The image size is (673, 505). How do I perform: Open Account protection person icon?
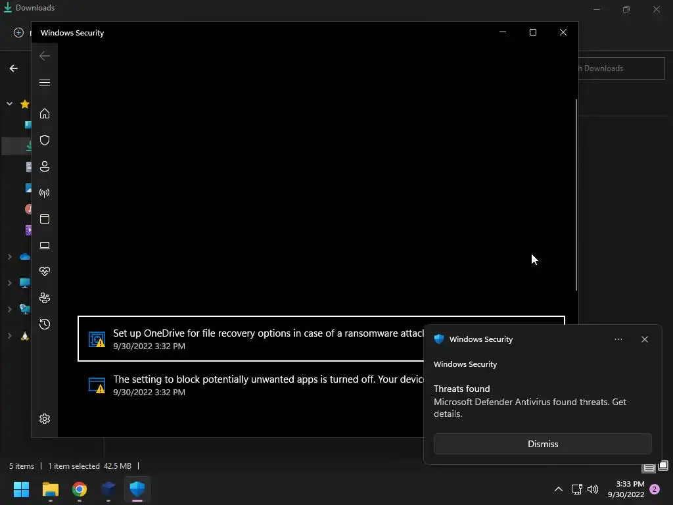click(x=45, y=166)
